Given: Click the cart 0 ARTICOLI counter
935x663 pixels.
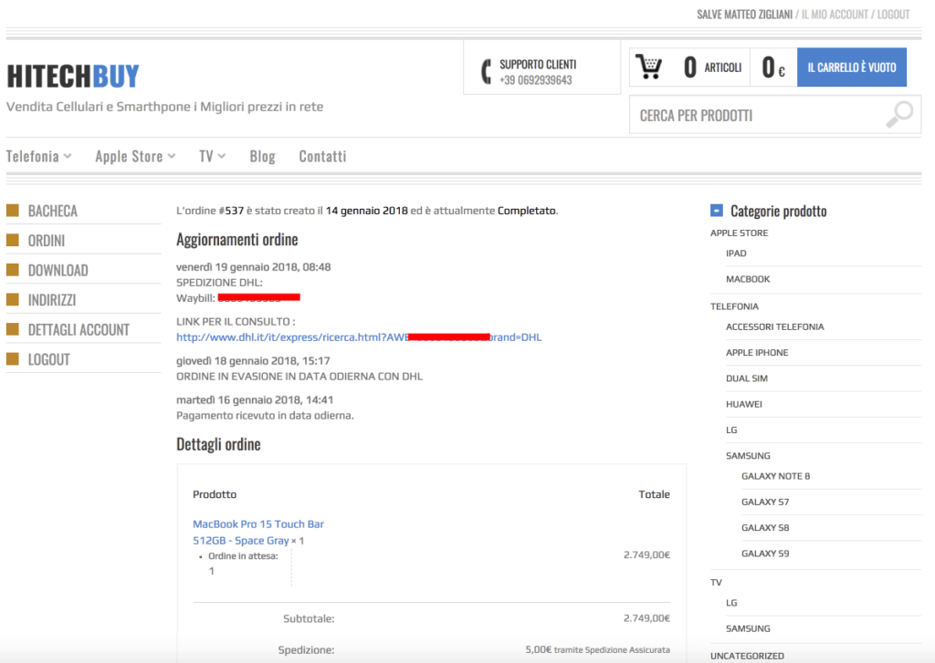Looking at the screenshot, I should 712,67.
